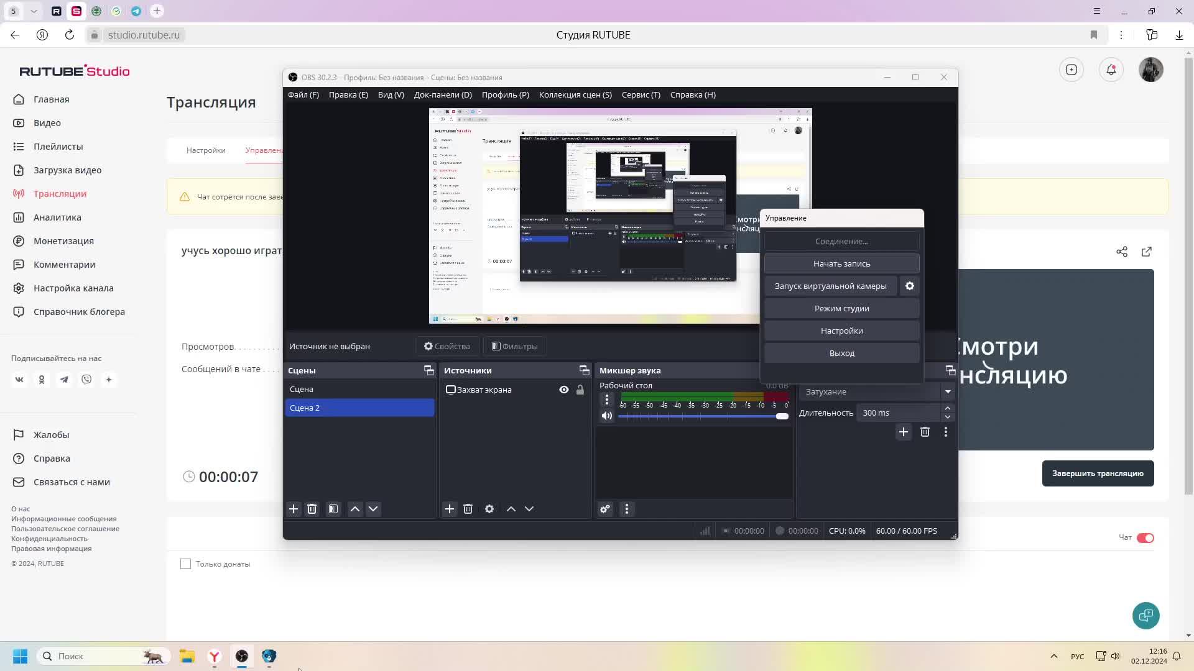The image size is (1194, 671).
Task: Open Док-панели (D) menu
Action: coord(443,94)
